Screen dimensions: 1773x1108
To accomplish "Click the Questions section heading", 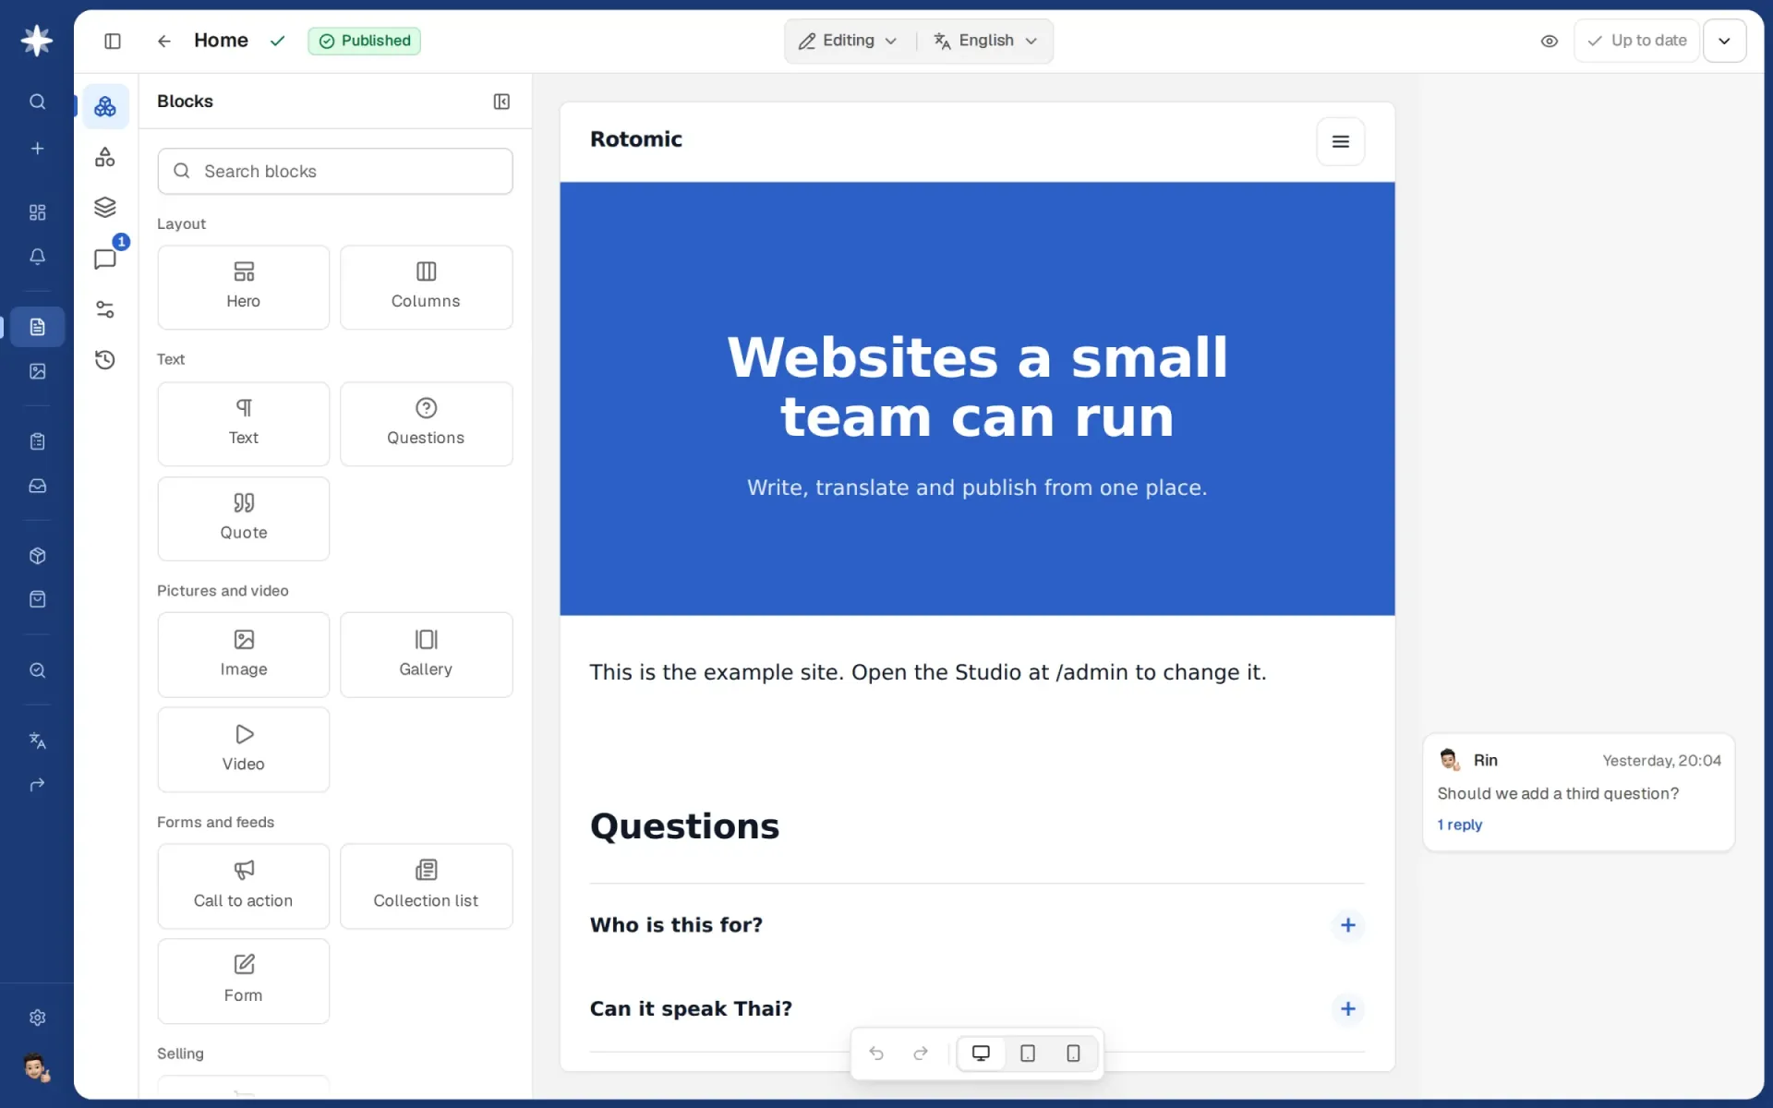I will (x=684, y=826).
